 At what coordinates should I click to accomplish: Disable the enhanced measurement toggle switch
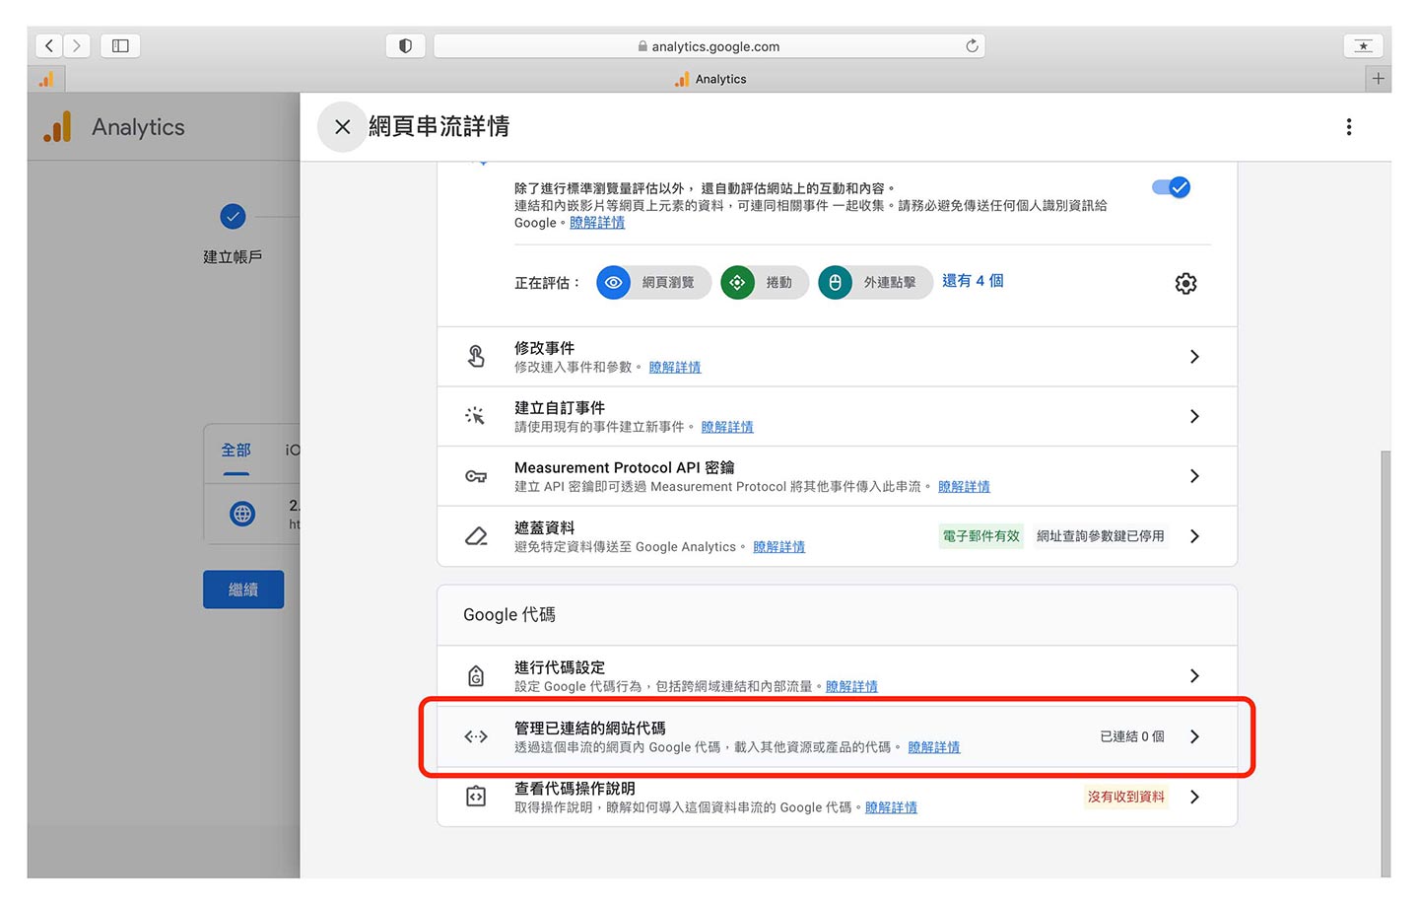1171,187
